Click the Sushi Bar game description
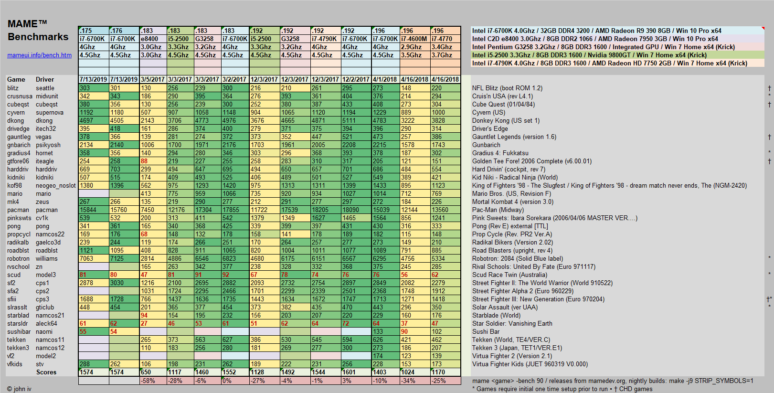 (x=486, y=332)
